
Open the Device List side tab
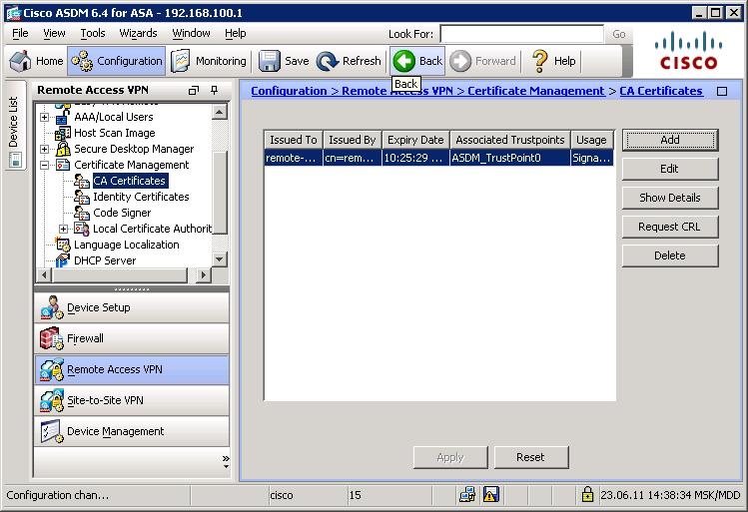tap(14, 126)
